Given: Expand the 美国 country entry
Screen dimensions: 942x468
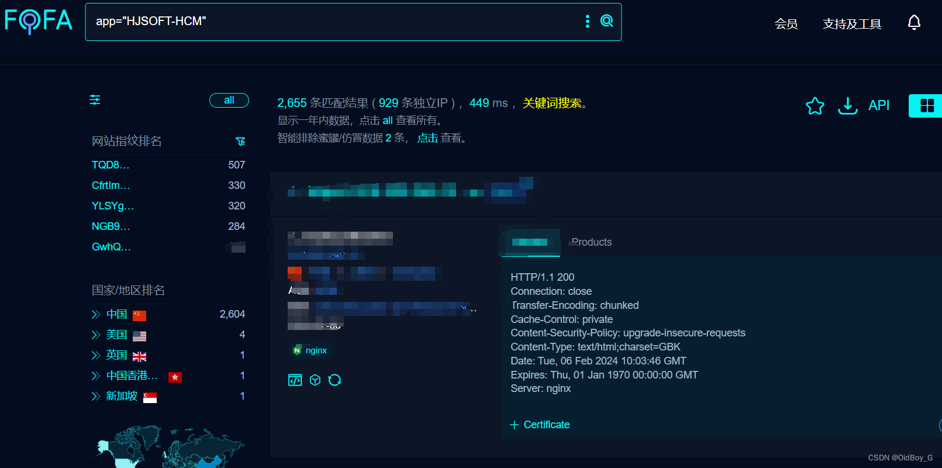Looking at the screenshot, I should click(96, 335).
